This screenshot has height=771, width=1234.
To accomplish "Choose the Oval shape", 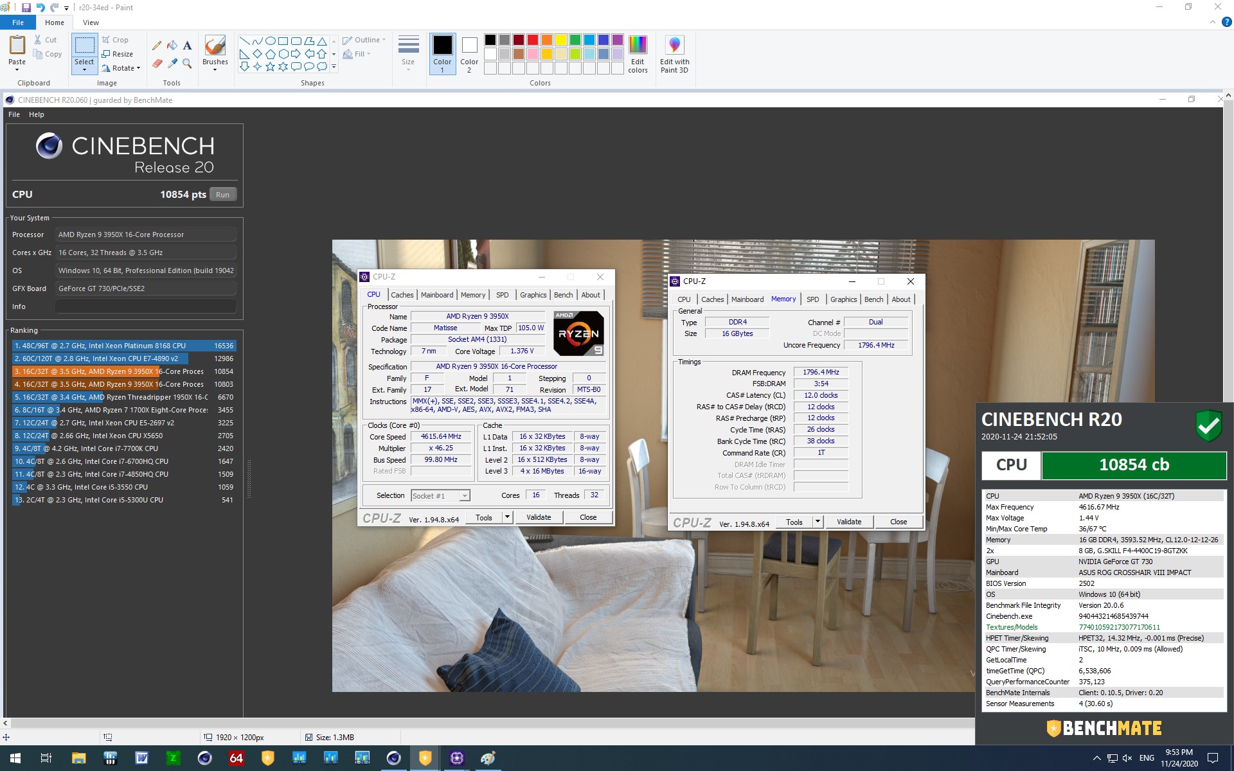I will 270,40.
